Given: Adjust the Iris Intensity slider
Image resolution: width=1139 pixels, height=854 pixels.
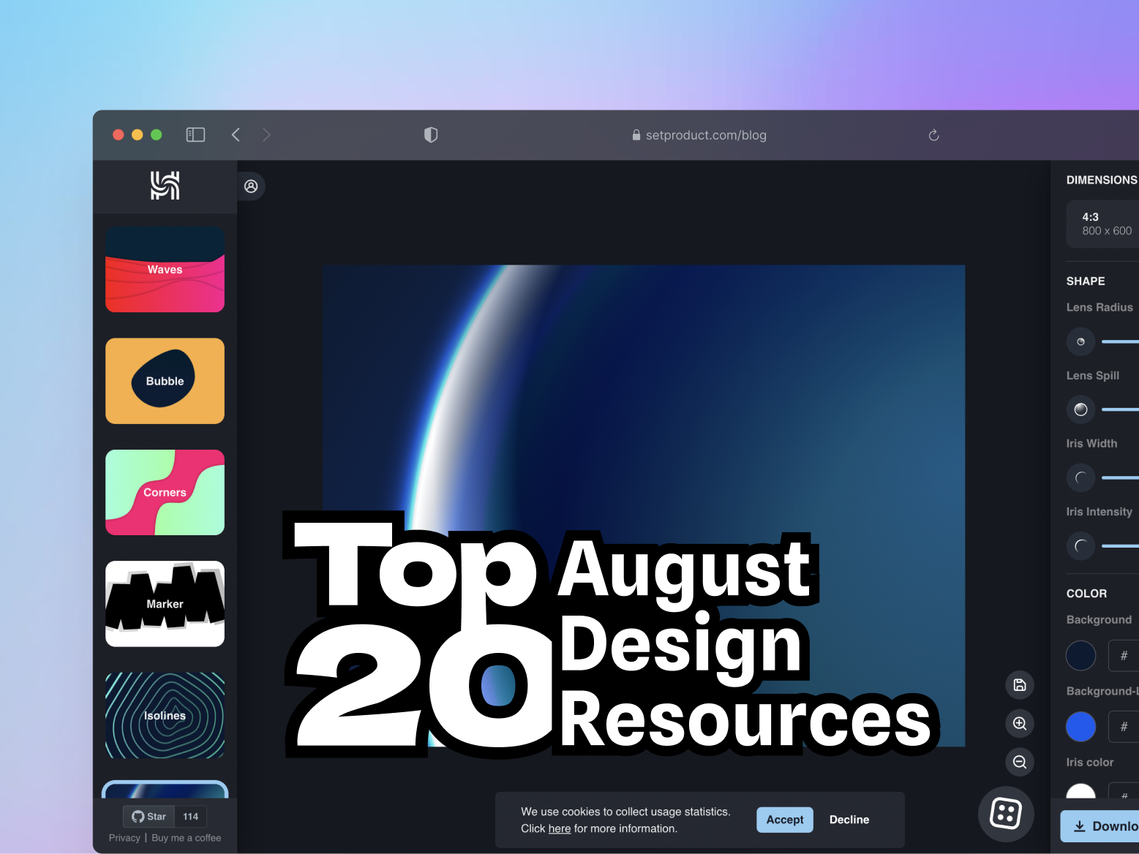Looking at the screenshot, I should 1120,545.
